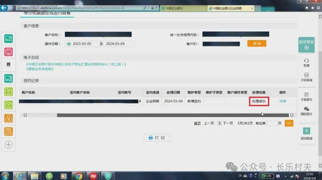Expand the address bar search dropdown arrow
322x180 pixels.
point(148,8)
